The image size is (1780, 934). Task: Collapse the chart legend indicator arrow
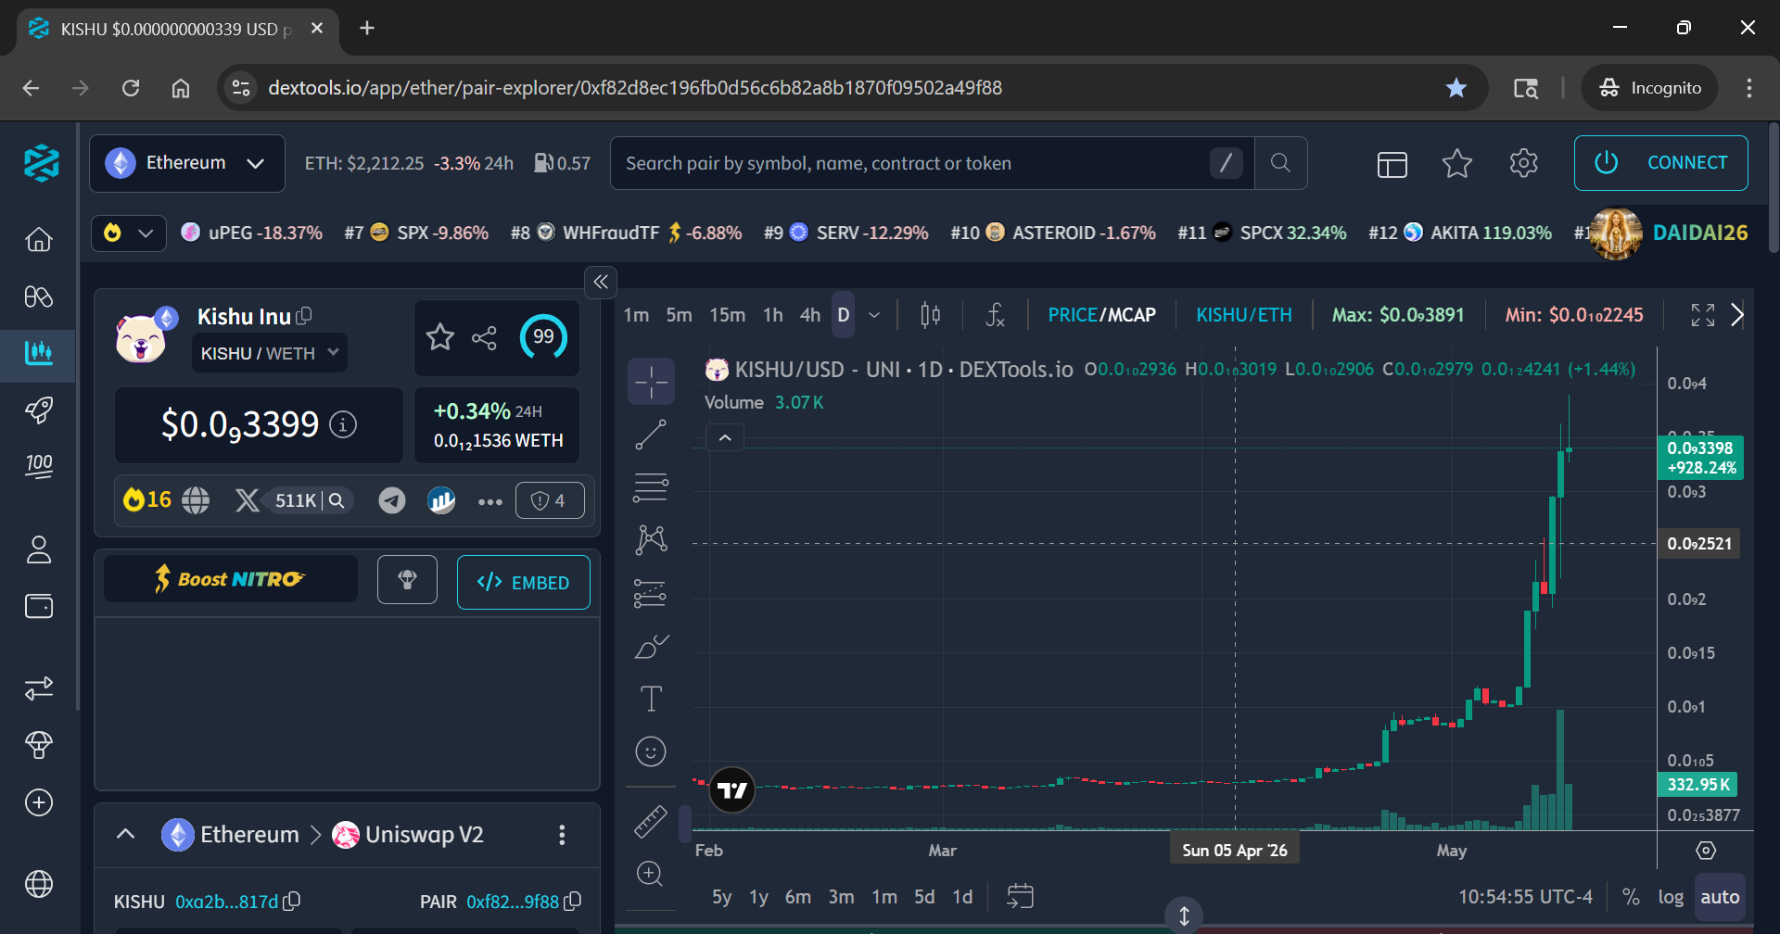coord(726,438)
